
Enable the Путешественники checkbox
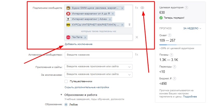click(x=66, y=81)
